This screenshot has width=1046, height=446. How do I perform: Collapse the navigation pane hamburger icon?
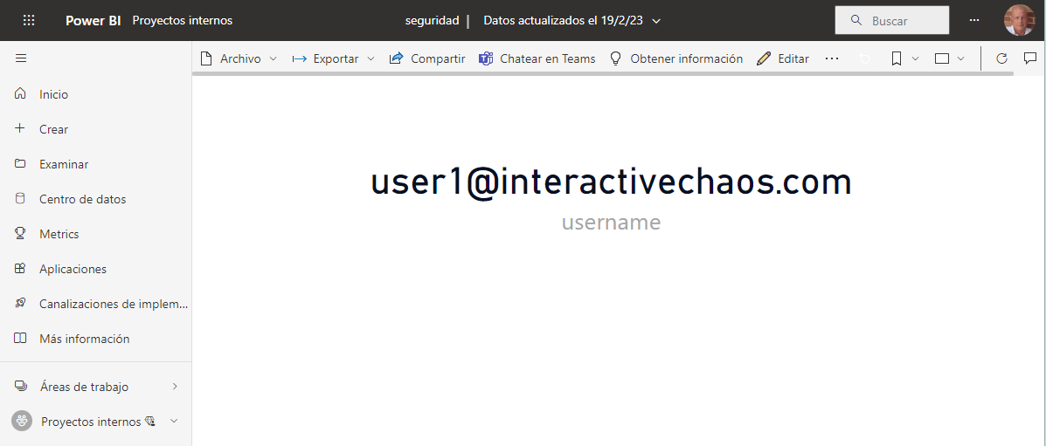tap(21, 58)
